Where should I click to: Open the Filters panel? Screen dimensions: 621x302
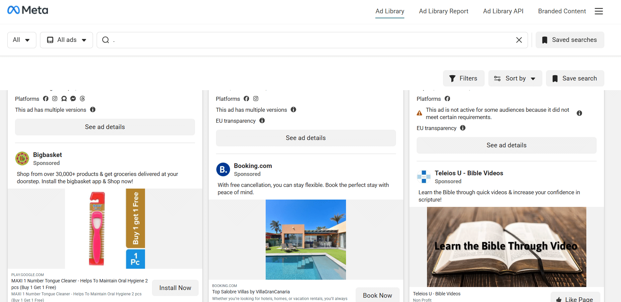point(464,78)
